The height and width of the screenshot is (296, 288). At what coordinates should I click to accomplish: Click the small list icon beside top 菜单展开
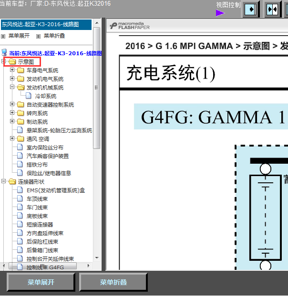[x=3, y=36]
